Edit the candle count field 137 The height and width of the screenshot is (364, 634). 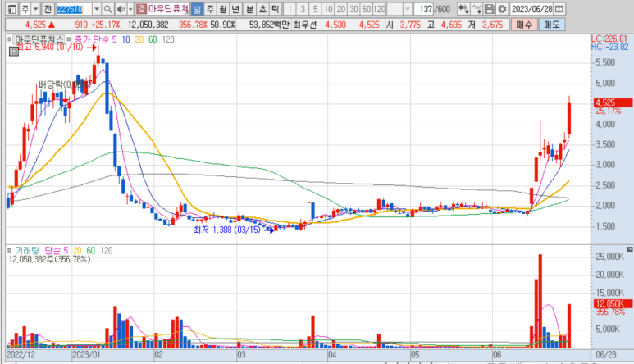pyautogui.click(x=424, y=9)
